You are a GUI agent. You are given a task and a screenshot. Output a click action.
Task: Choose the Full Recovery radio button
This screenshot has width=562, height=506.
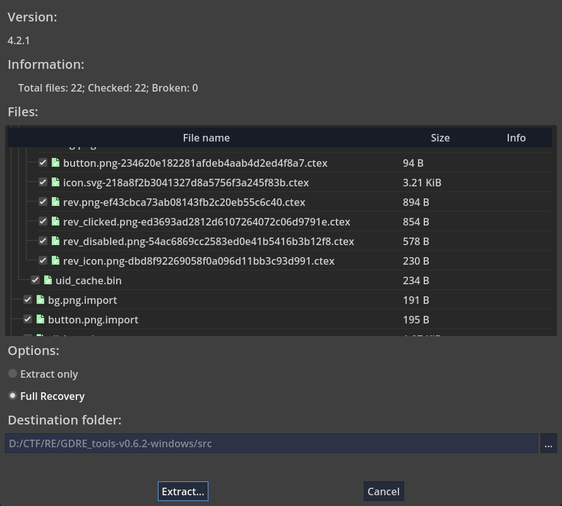tap(13, 396)
